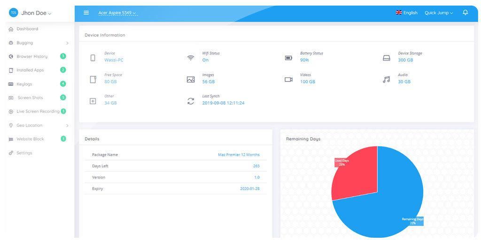
Task: Select the English language option
Action: (x=407, y=13)
